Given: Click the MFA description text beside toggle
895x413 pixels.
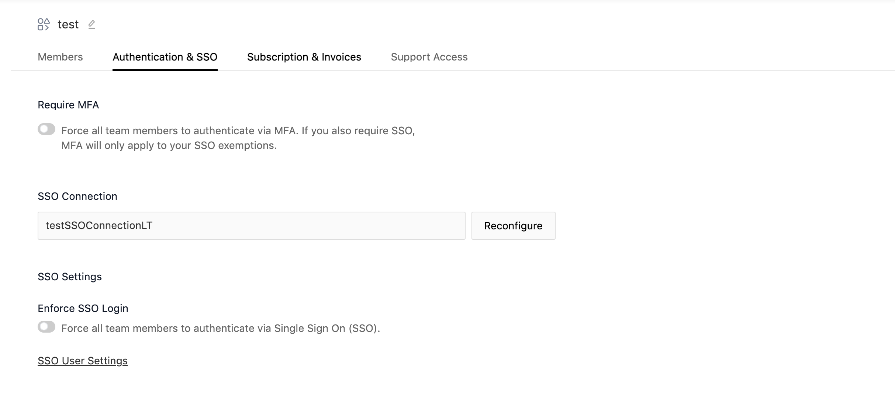Looking at the screenshot, I should pos(238,138).
